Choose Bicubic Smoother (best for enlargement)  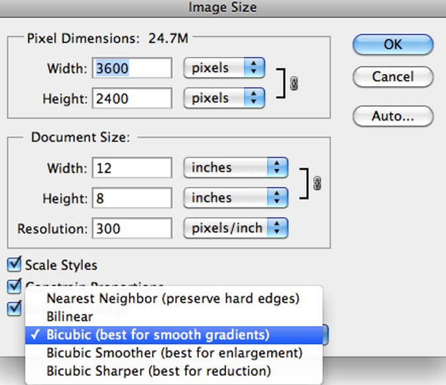click(x=174, y=353)
